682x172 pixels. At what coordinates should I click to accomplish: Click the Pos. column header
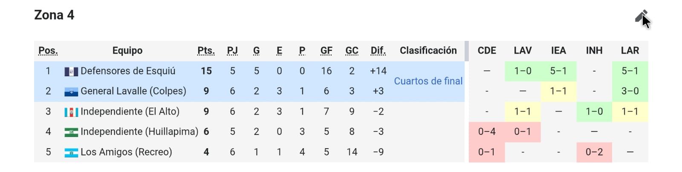point(48,51)
